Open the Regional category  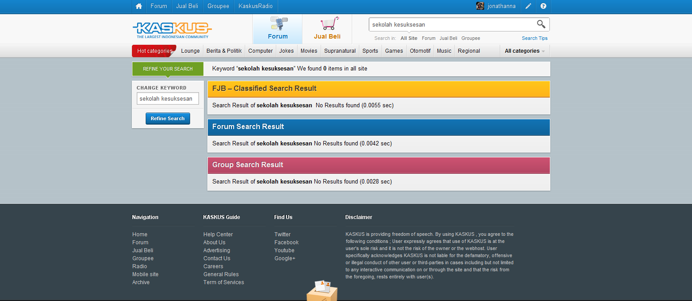(469, 51)
